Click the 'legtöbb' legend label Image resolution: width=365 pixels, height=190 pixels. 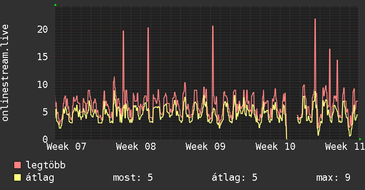pyautogui.click(x=46, y=165)
